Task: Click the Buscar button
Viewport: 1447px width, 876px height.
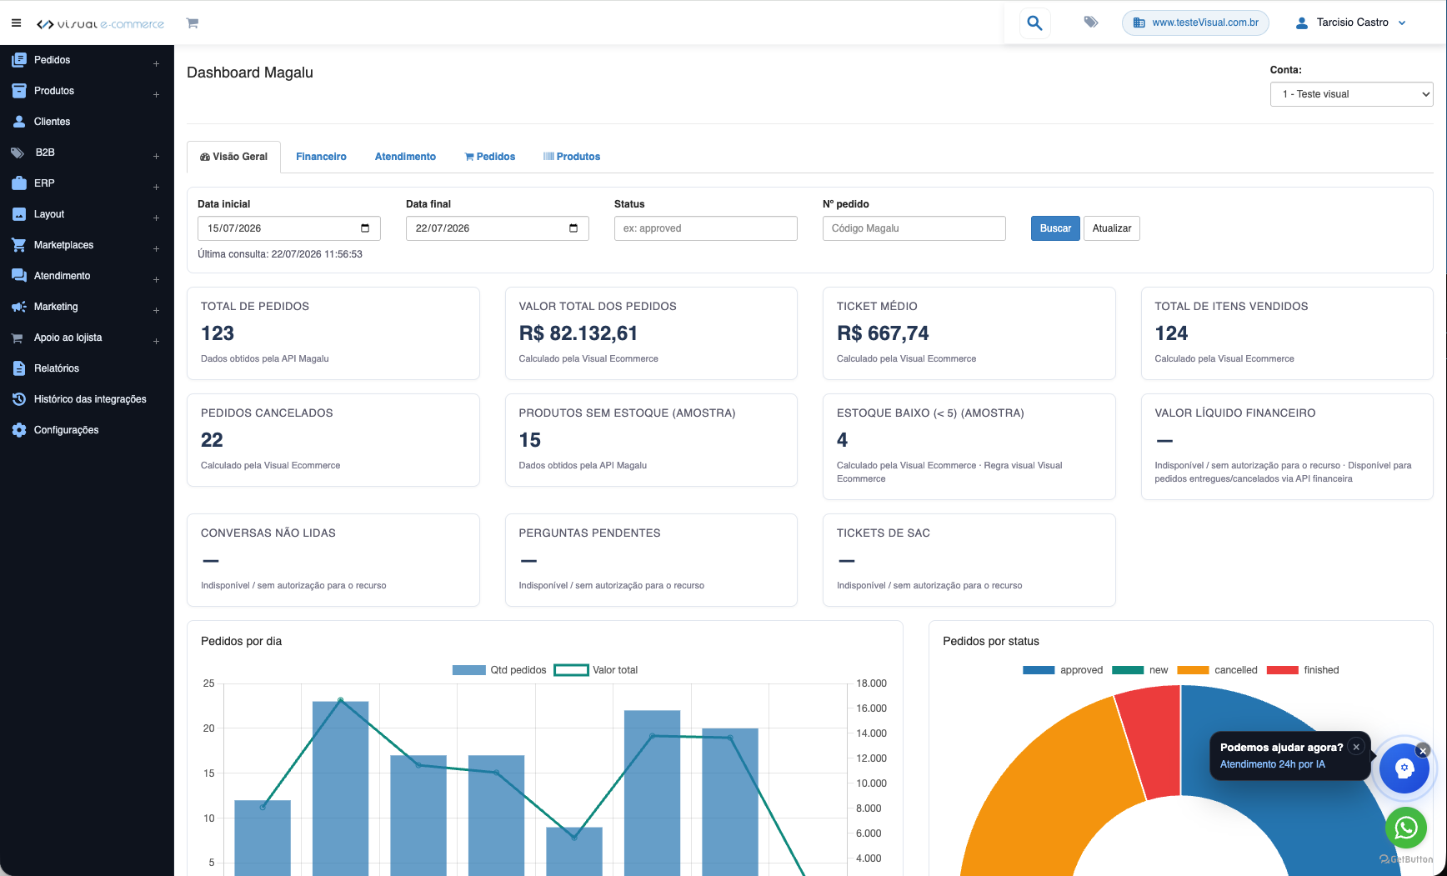Action: 1055,228
